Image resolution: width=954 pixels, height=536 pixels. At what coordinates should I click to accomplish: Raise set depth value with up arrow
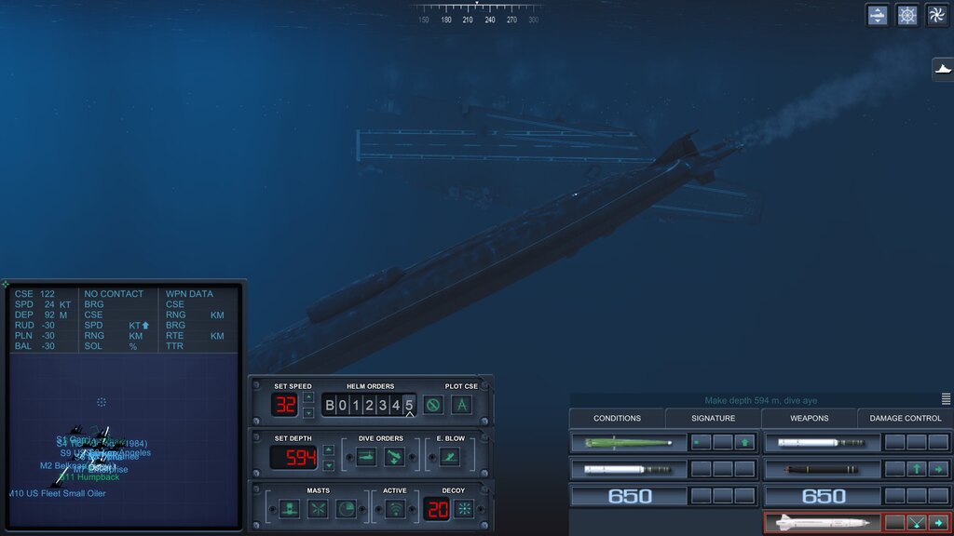329,450
